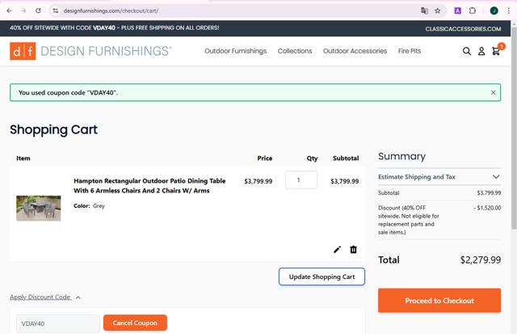This screenshot has height=334, width=517.
Task: Click the quantity input field
Action: point(301,180)
